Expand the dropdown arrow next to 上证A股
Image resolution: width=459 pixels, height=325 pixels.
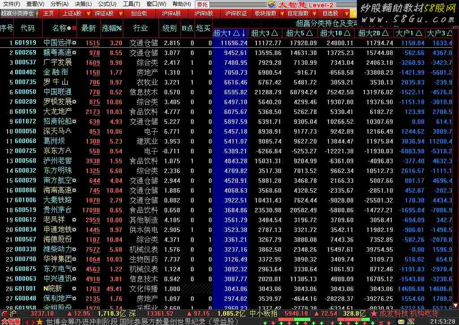[x=88, y=13]
